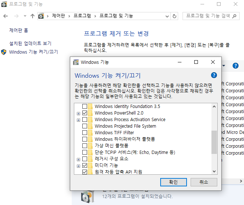Image resolution: width=244 pixels, height=205 pixels.
Task: Click the features list scroll up arrow
Action: coord(214,107)
